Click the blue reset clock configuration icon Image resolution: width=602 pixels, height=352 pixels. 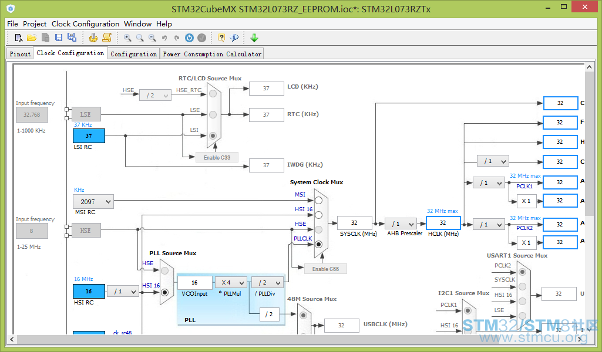tap(189, 38)
